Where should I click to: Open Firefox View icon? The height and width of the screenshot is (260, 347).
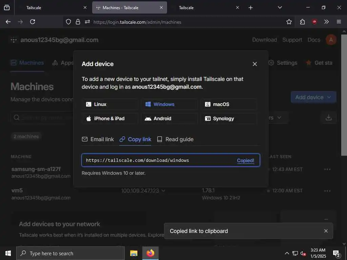pos(7,7)
